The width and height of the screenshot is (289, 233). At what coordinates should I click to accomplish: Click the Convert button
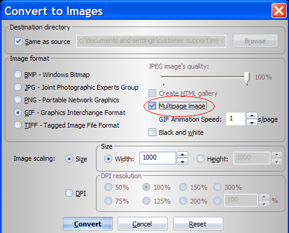87,223
